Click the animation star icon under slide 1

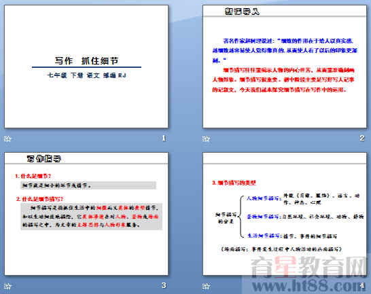point(7,139)
